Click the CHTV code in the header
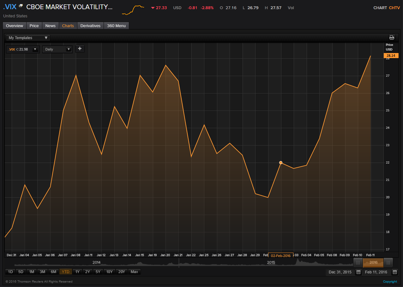The height and width of the screenshot is (287, 403). (394, 8)
